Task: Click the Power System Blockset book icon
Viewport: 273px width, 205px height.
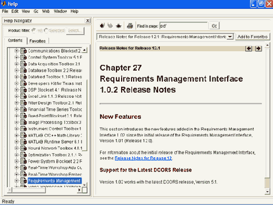Action: point(23,161)
